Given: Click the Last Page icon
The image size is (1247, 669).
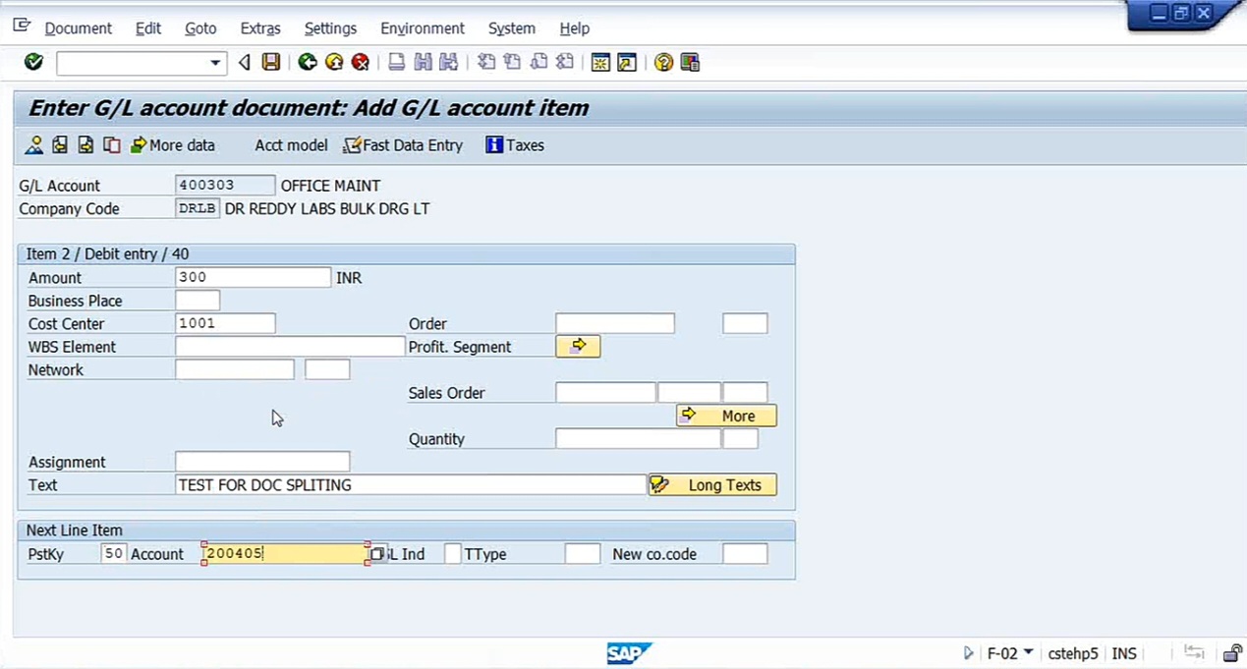Looking at the screenshot, I should [x=565, y=63].
